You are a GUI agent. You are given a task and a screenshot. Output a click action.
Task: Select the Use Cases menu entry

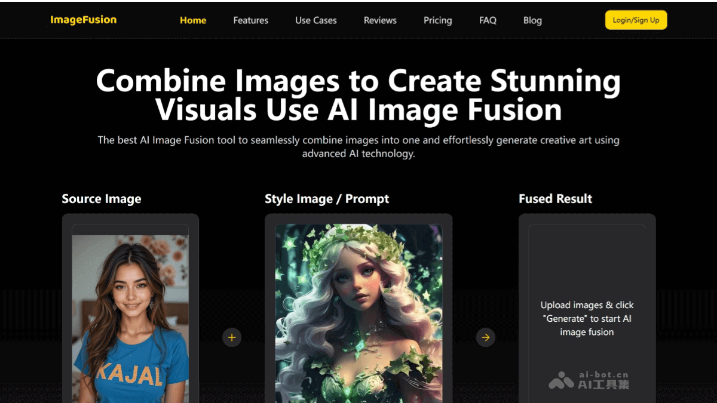point(315,20)
